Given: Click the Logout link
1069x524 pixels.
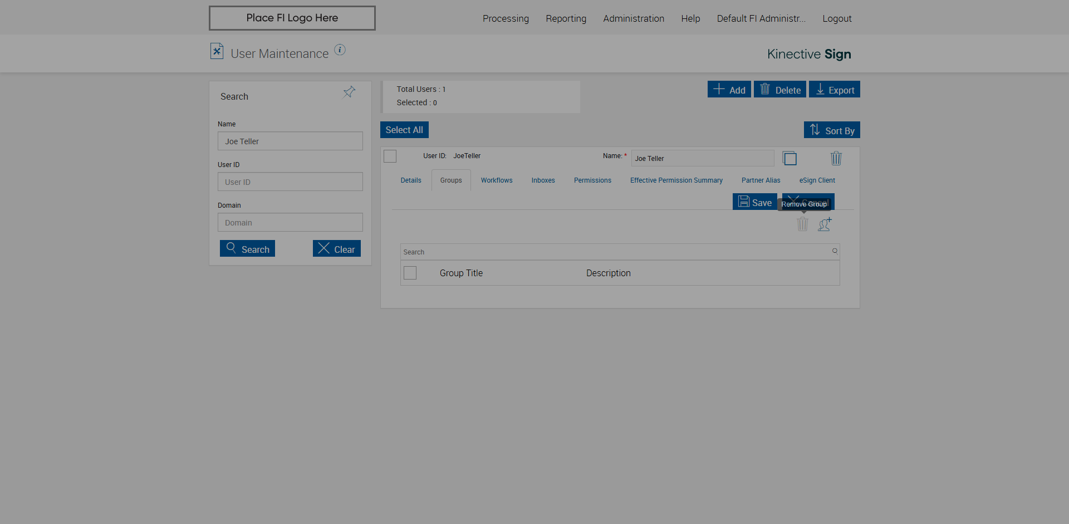Looking at the screenshot, I should click(x=837, y=18).
